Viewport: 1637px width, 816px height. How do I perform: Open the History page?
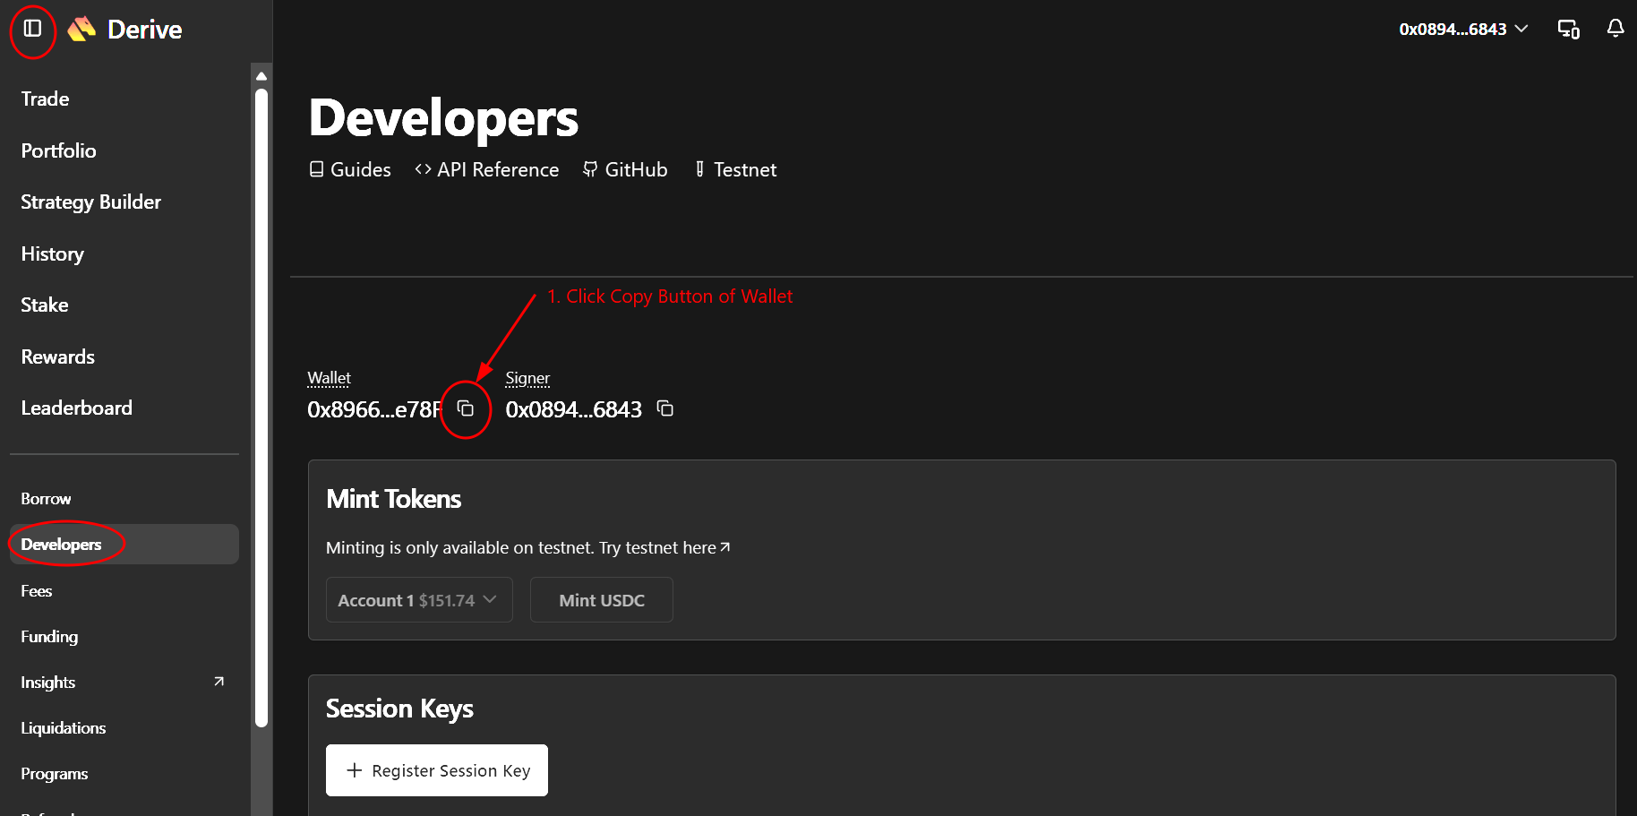(x=52, y=254)
